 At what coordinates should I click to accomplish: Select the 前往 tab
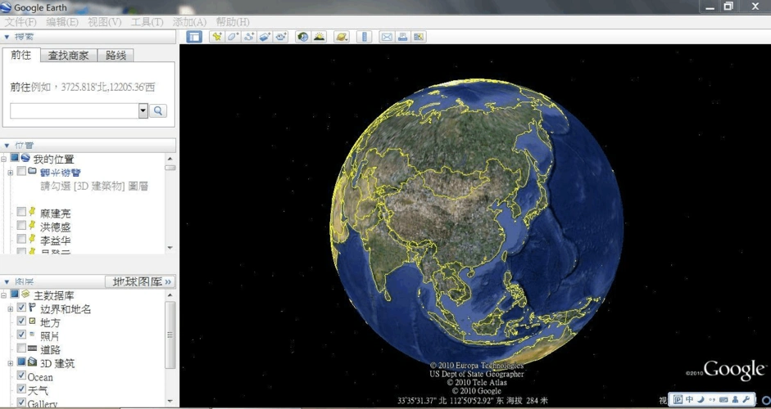[20, 55]
